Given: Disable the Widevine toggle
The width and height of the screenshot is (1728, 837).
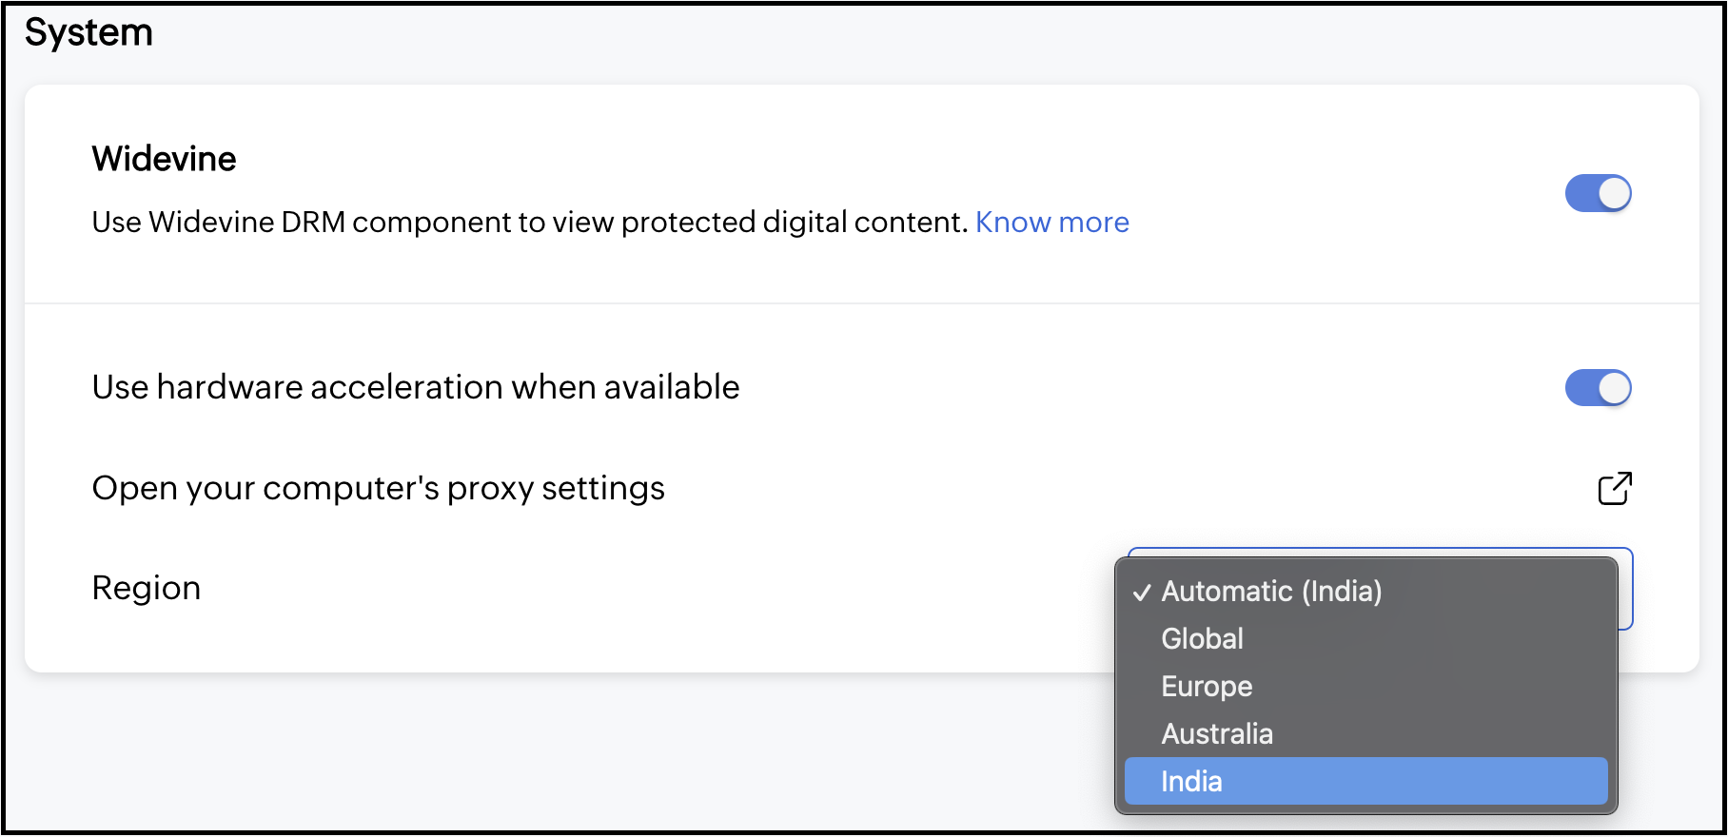Looking at the screenshot, I should [1598, 194].
